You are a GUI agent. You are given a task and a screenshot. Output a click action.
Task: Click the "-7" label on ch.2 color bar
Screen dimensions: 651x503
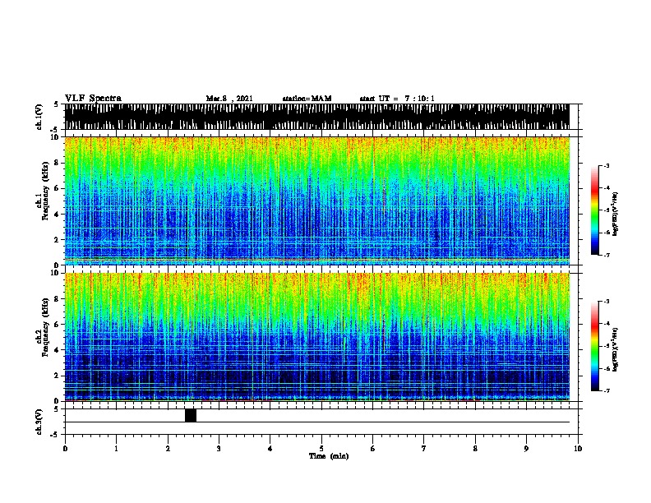click(606, 390)
